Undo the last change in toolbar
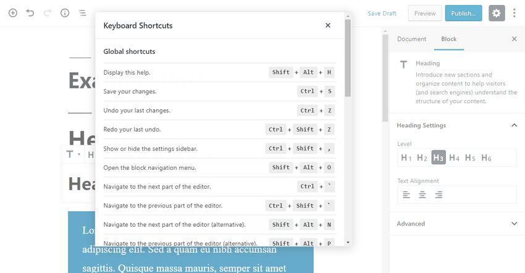The height and width of the screenshot is (273, 525). point(30,13)
